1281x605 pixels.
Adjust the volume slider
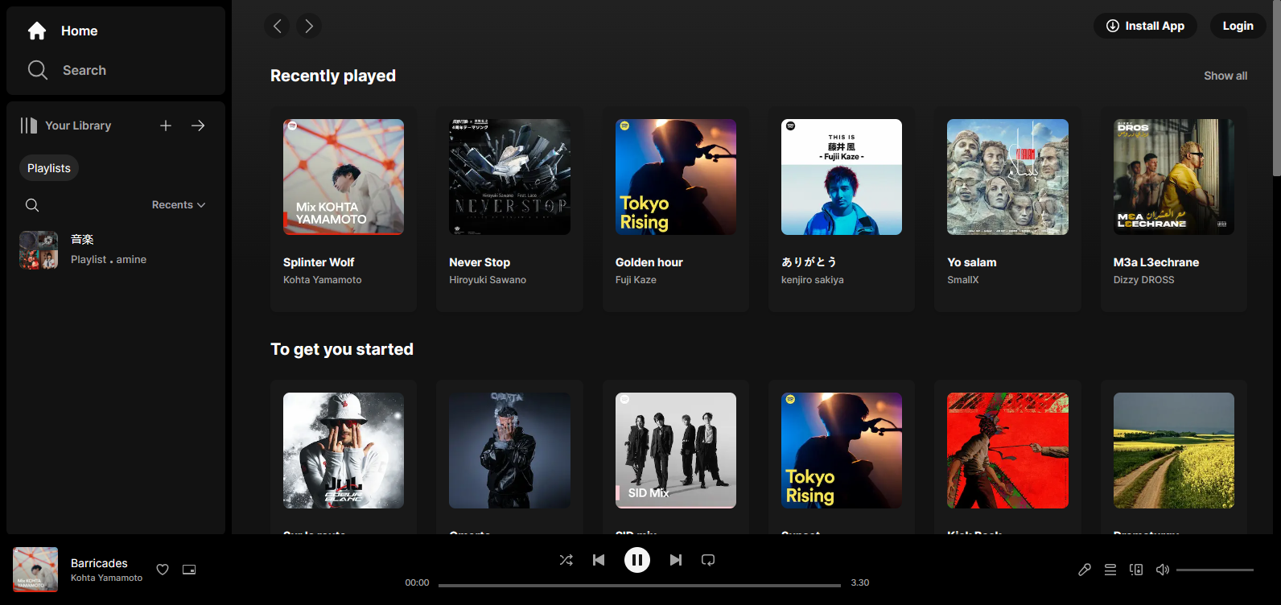pyautogui.click(x=1215, y=570)
